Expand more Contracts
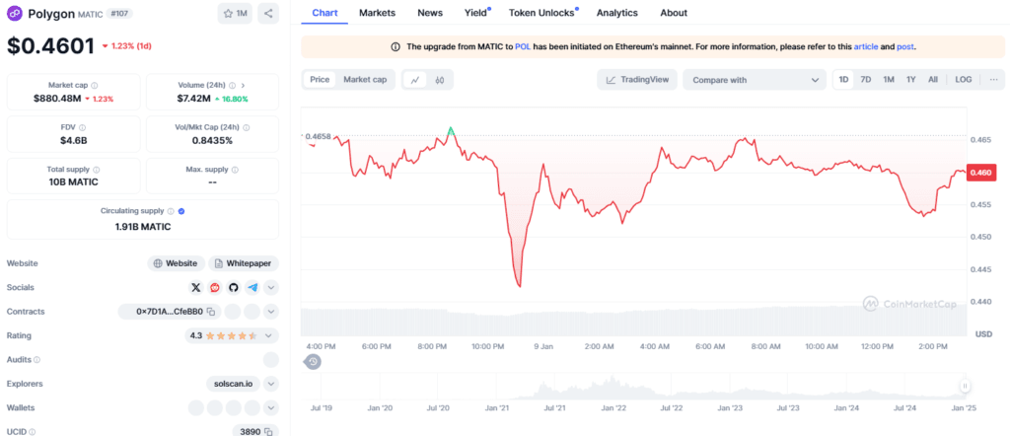Image resolution: width=1010 pixels, height=436 pixels. click(x=271, y=312)
